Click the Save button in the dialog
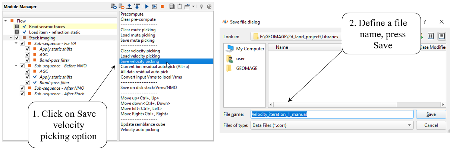The height and width of the screenshot is (150, 453). [431, 114]
